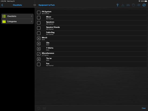Check the Speaker Stands checkbox

39,28
